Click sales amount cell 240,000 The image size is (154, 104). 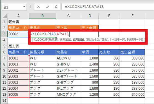point(132,94)
